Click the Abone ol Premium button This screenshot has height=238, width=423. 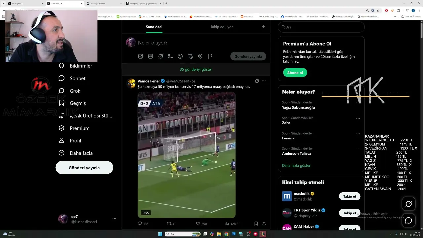tap(295, 73)
